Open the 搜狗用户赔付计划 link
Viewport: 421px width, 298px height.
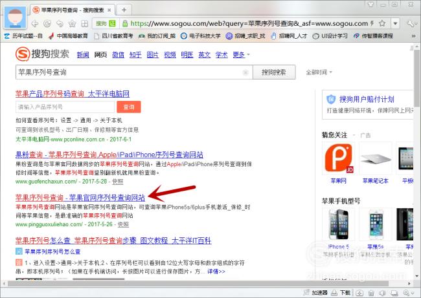(x=367, y=100)
